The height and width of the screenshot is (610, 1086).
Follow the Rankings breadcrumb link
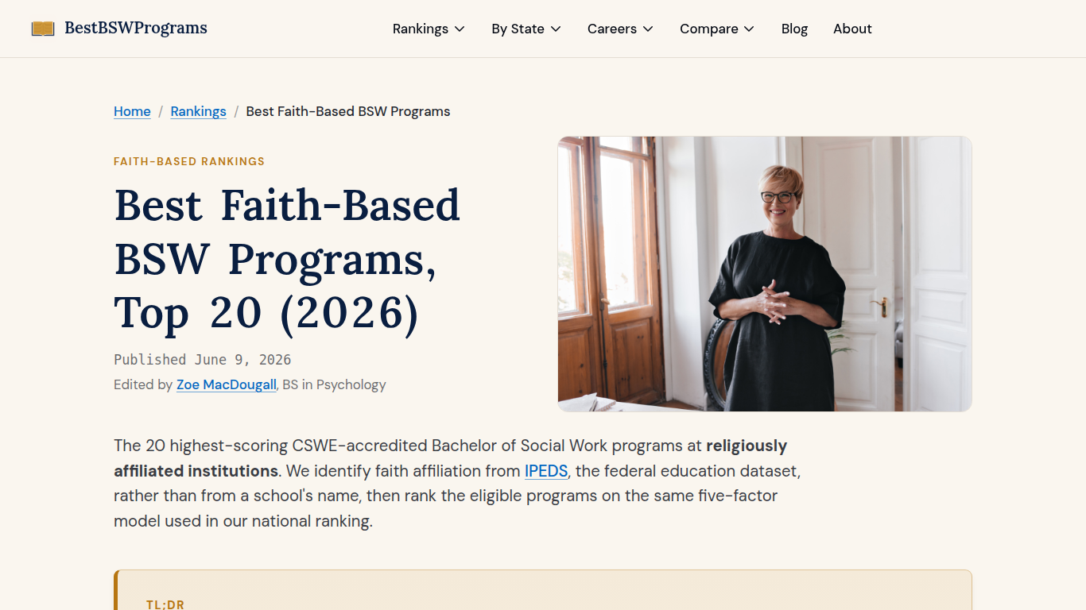(198, 111)
